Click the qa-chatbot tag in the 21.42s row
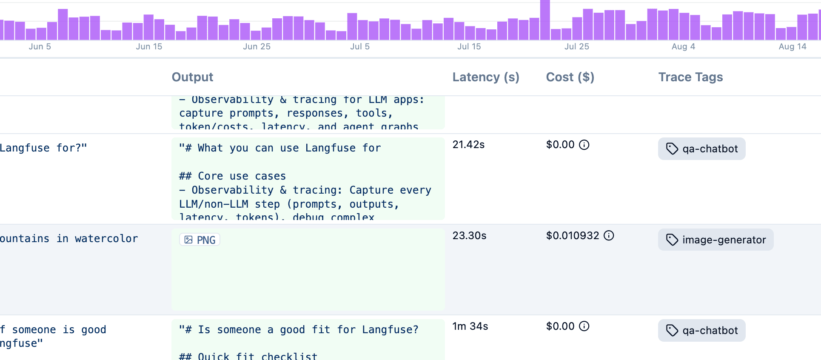 702,149
